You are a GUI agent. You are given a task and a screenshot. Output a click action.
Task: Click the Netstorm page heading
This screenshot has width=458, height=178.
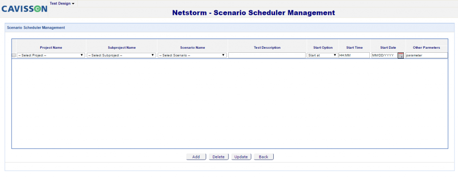253,13
